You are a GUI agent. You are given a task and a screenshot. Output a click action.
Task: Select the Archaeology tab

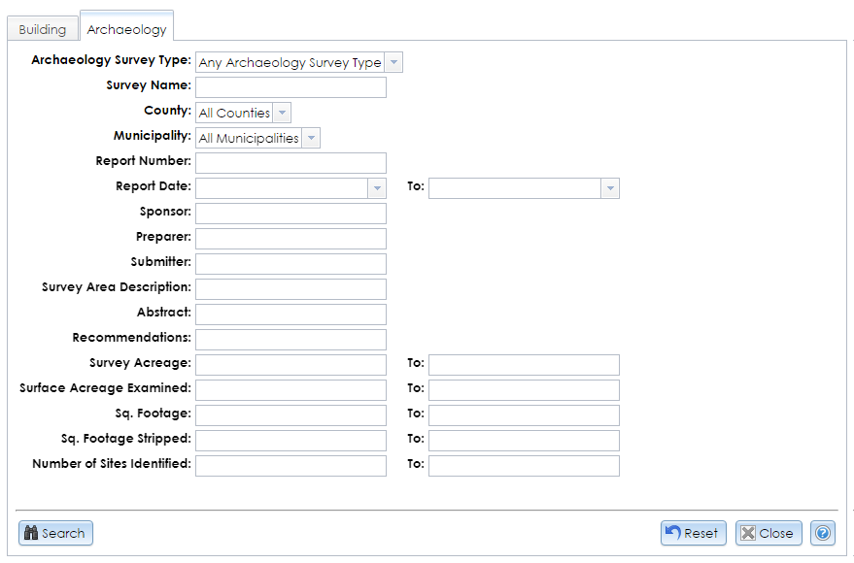click(x=126, y=29)
